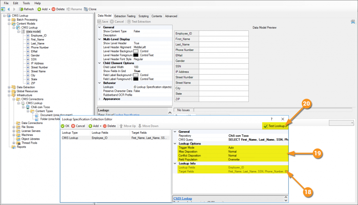Select the Employee_ID field node in tree
Screen dimensions: 358x205
tap(39, 35)
